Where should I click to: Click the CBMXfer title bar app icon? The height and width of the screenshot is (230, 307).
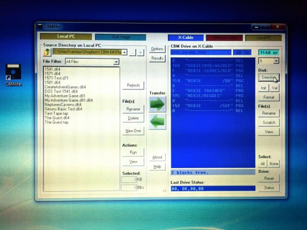tap(40, 26)
